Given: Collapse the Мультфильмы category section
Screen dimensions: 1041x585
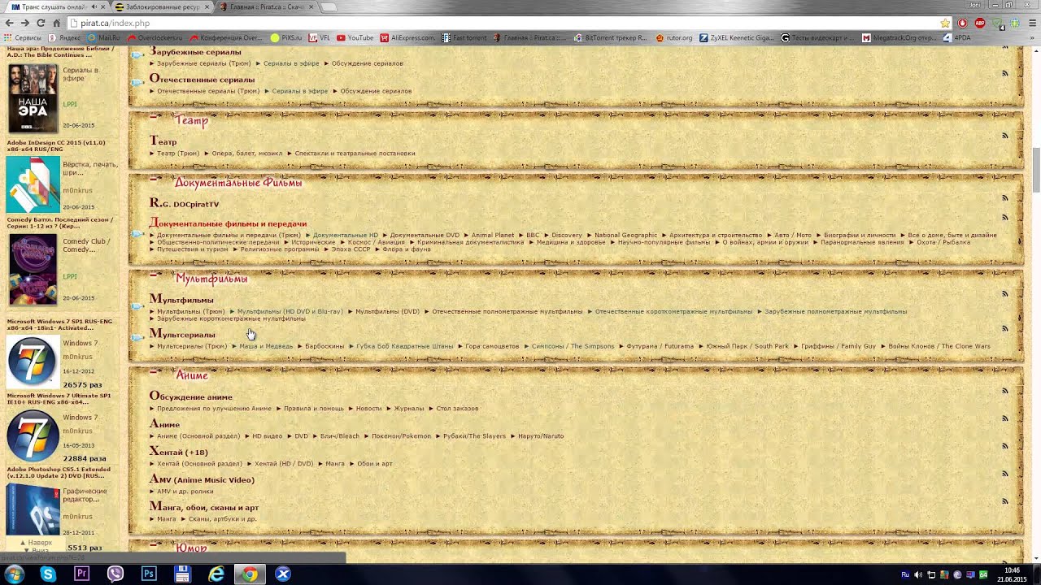Looking at the screenshot, I should 153,275.
